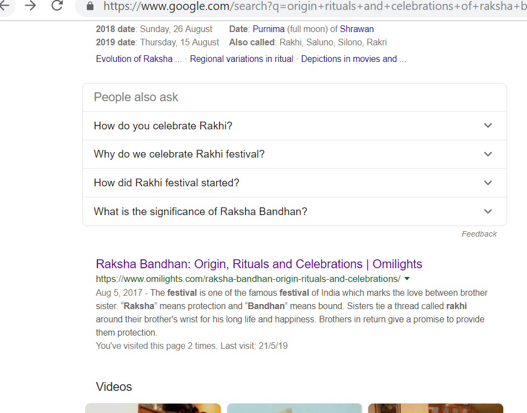Click the Feedback link below People also ask
Viewport: 527px width, 413px height.
479,234
